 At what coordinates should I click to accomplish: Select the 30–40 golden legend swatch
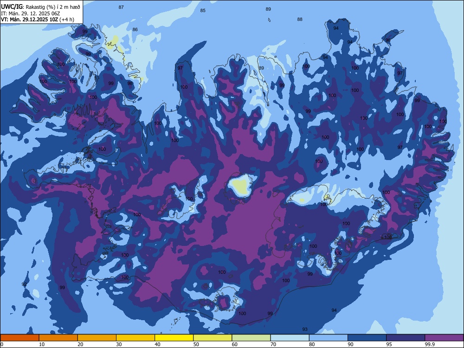135,338
